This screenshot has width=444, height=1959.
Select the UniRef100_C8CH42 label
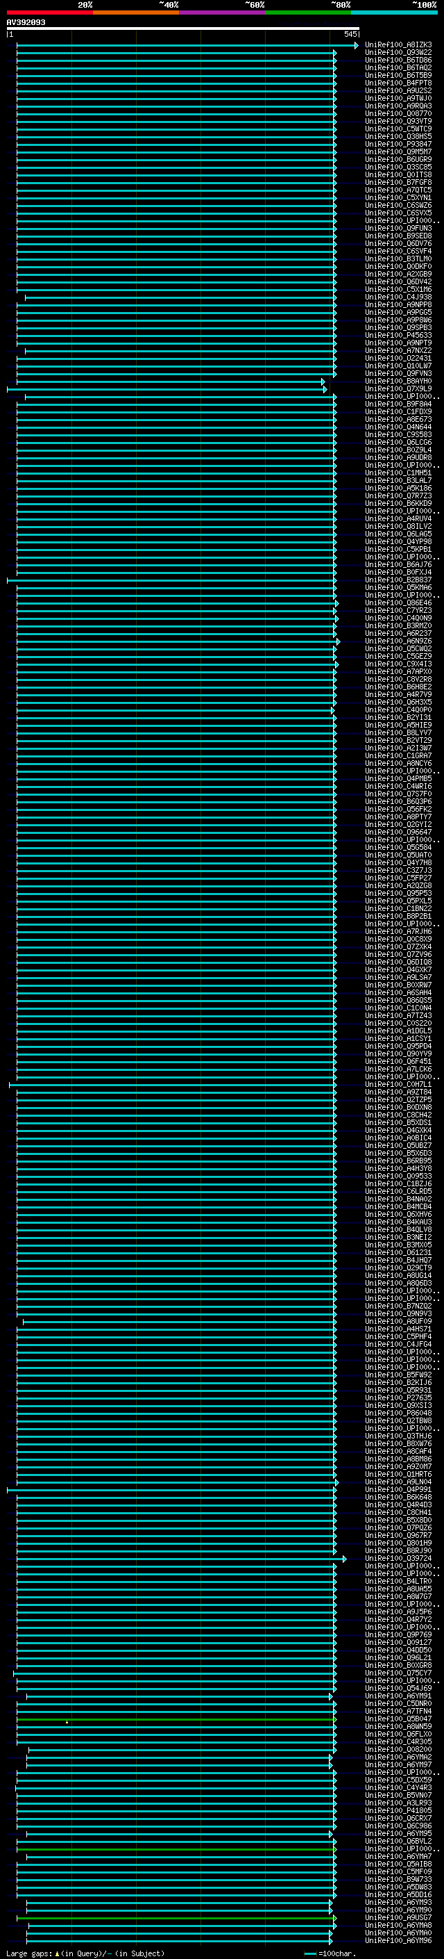(x=398, y=1115)
